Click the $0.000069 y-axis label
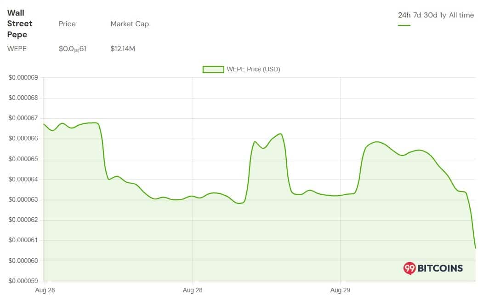Screen dimensions: 483x302 point(23,77)
